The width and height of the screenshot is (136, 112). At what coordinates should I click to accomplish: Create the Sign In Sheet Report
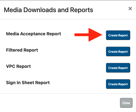pyautogui.click(x=118, y=84)
